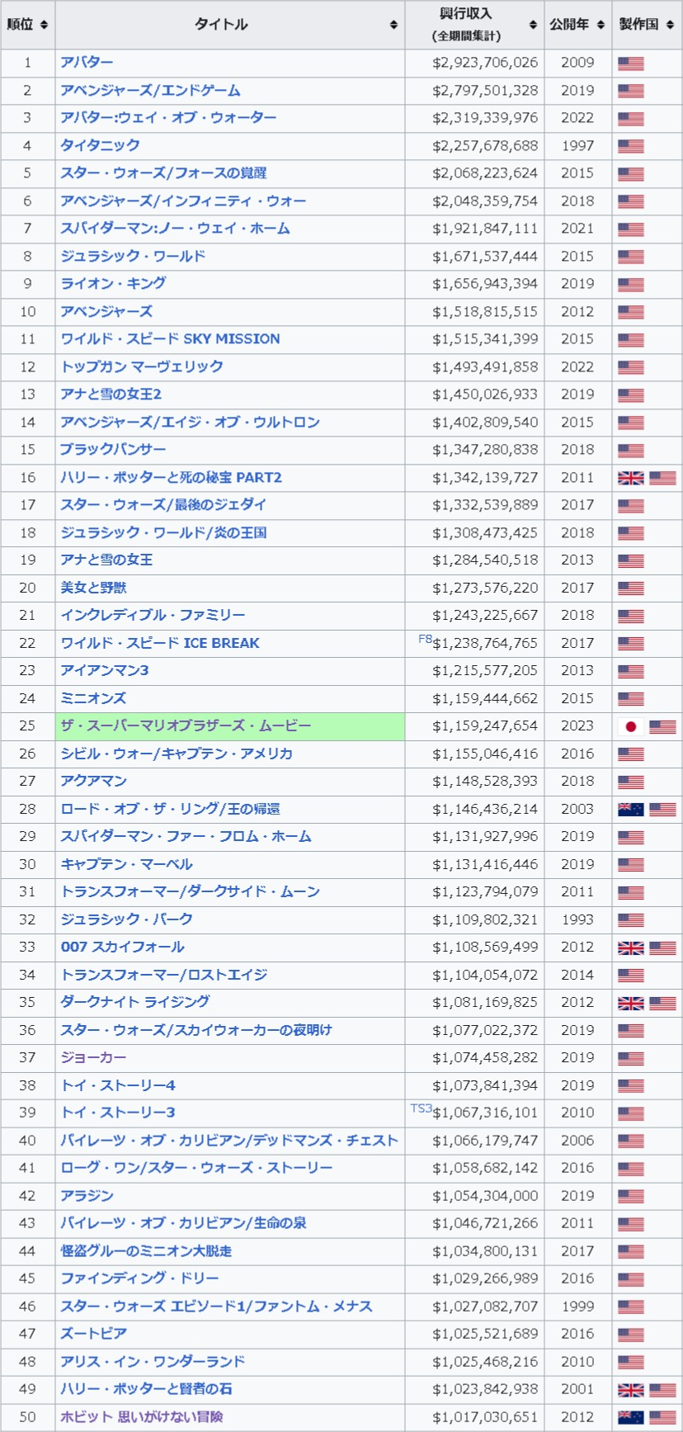
Task: Open the キャプテン・マーベル link
Action: tap(126, 864)
